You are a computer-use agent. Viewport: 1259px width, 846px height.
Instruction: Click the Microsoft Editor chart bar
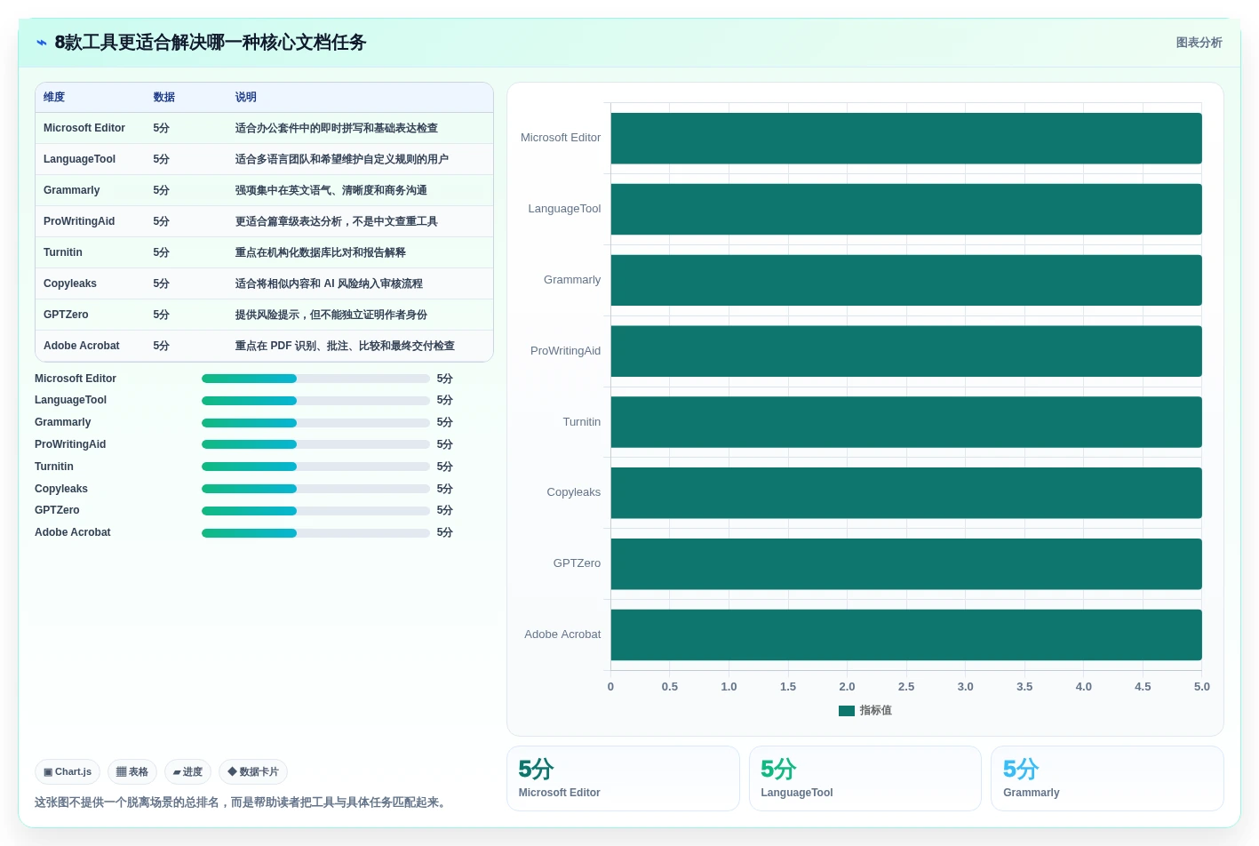tap(906, 139)
